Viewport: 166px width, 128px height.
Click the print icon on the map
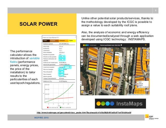(x=148, y=55)
